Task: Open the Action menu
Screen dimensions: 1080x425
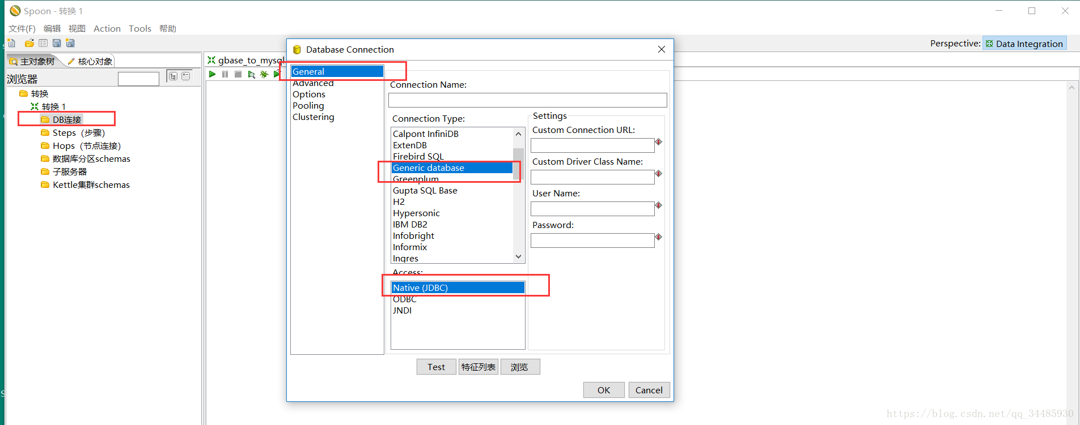Action: pyautogui.click(x=107, y=28)
